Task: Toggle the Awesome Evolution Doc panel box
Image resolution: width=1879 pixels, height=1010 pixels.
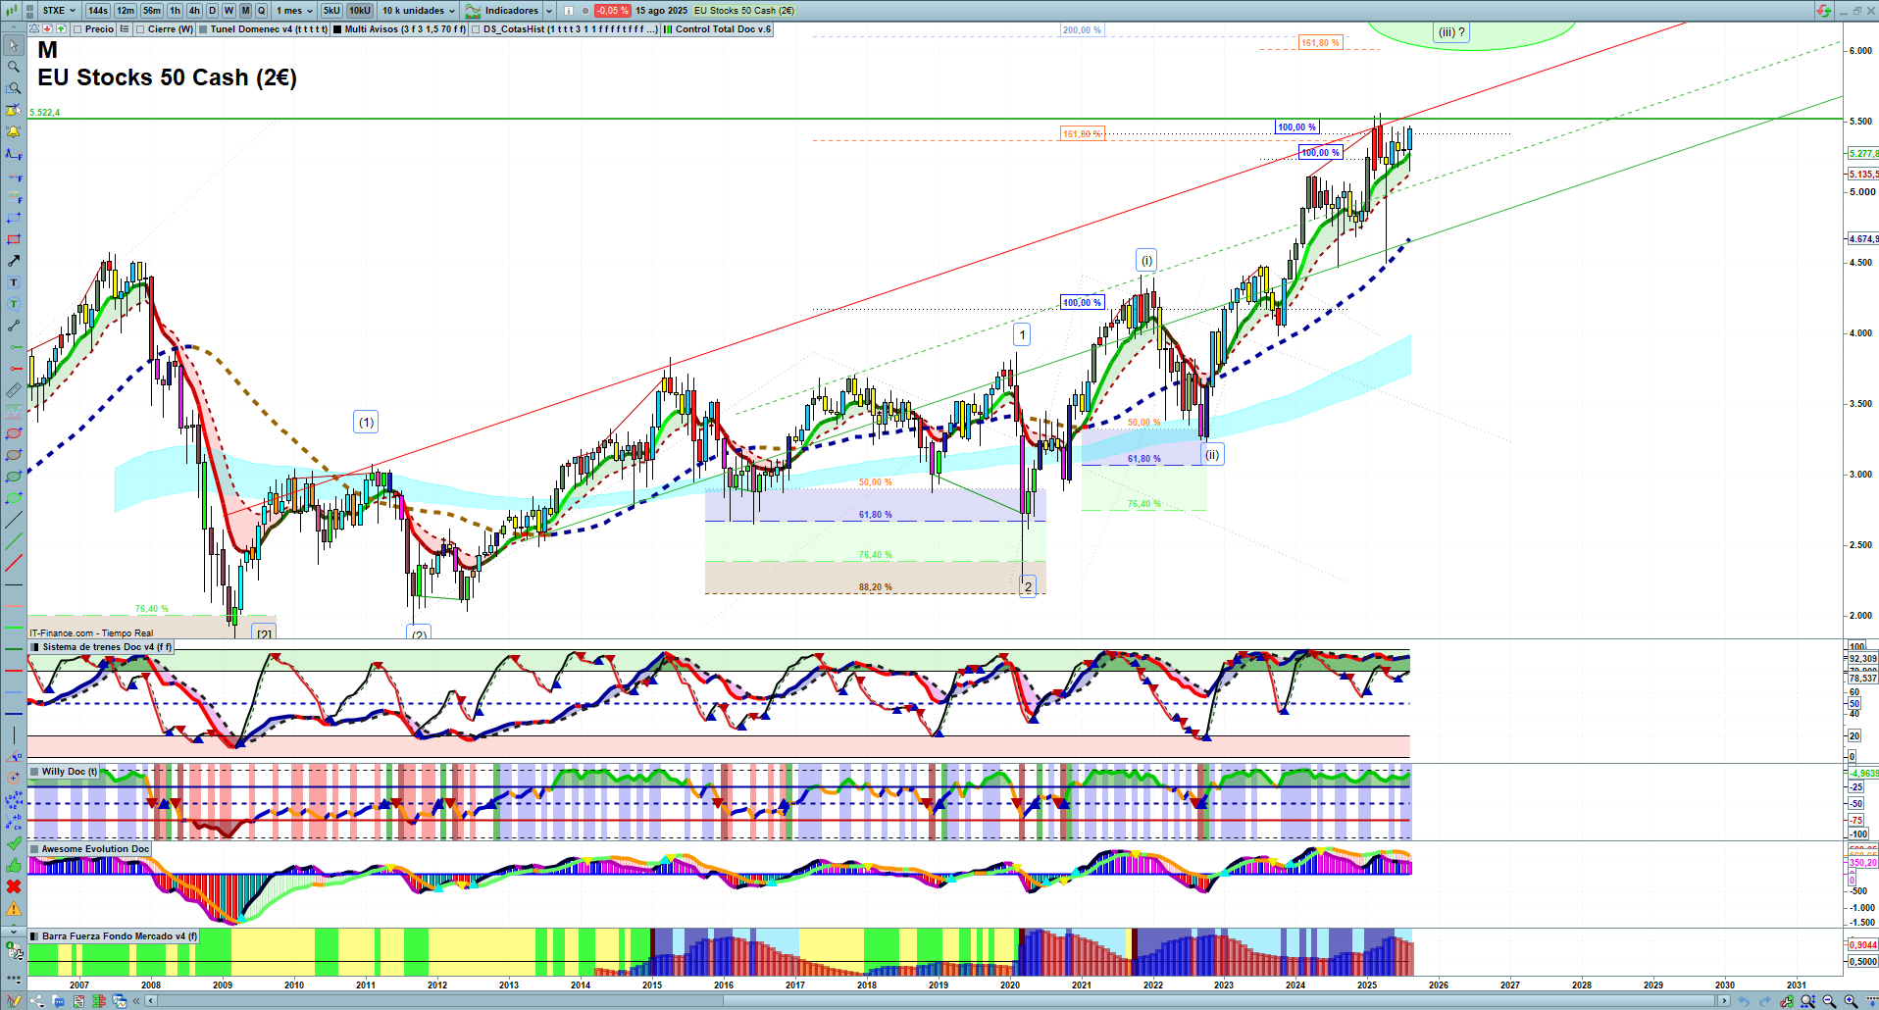Action: click(x=35, y=849)
